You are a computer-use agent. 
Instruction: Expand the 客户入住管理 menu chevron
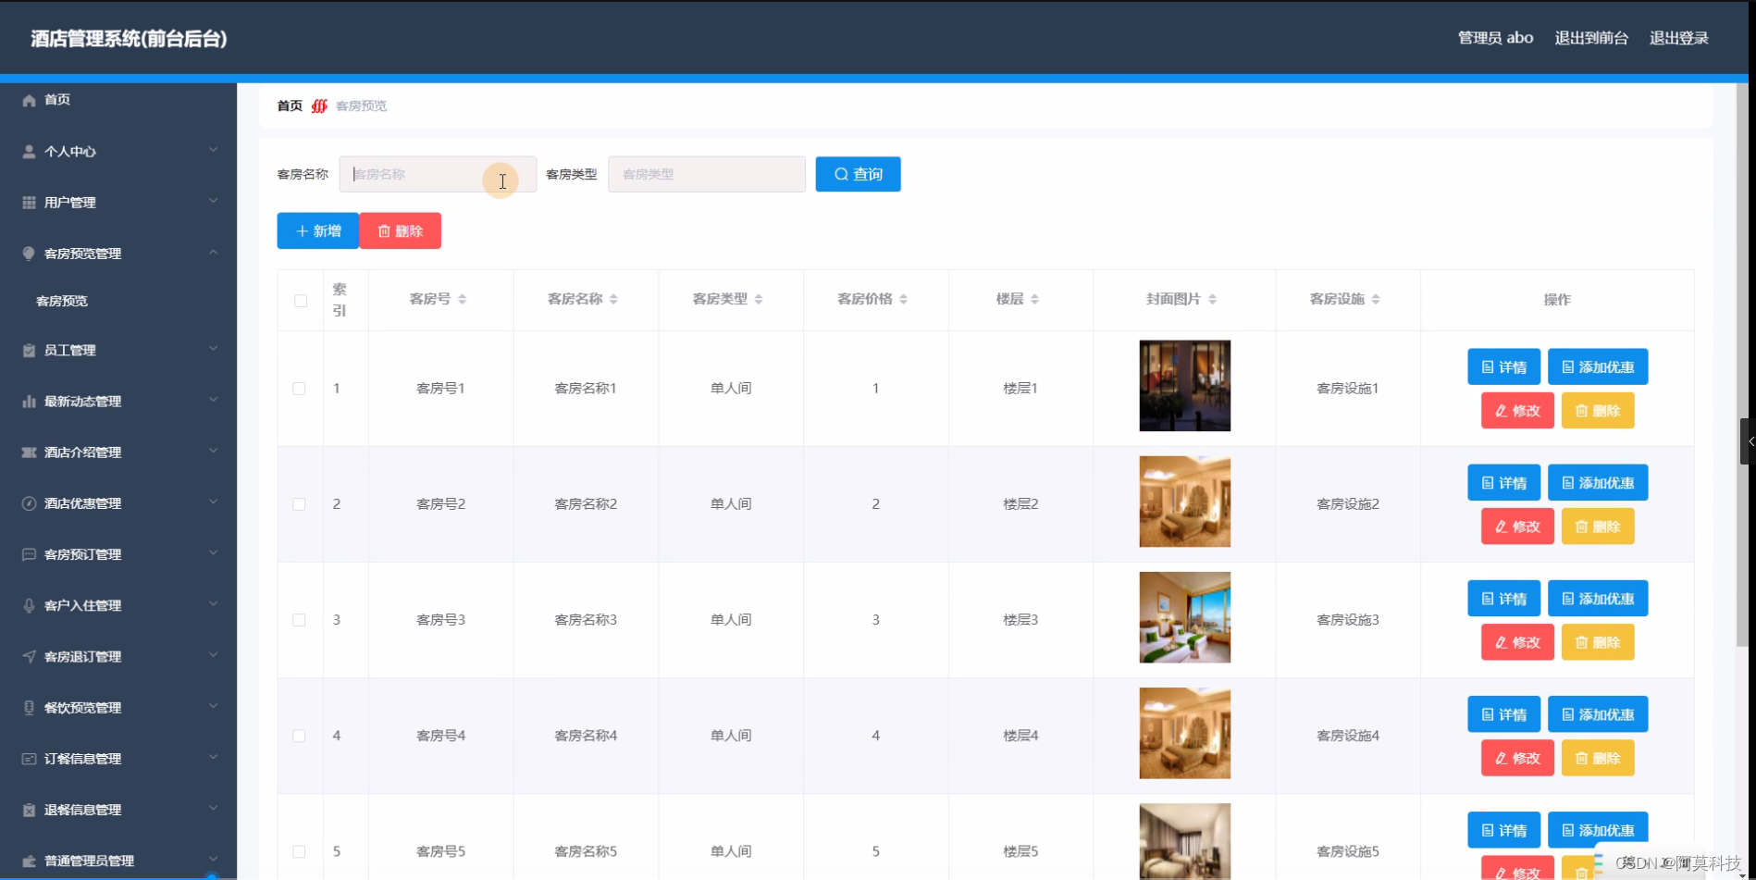(x=214, y=604)
